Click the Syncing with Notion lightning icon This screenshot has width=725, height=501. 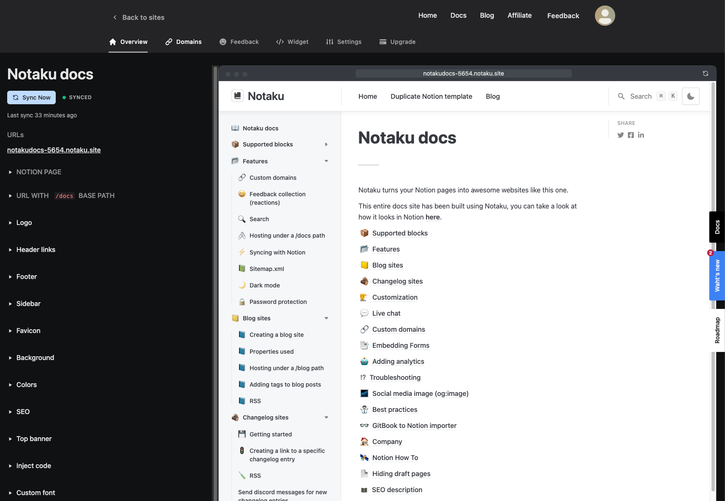pyautogui.click(x=242, y=252)
